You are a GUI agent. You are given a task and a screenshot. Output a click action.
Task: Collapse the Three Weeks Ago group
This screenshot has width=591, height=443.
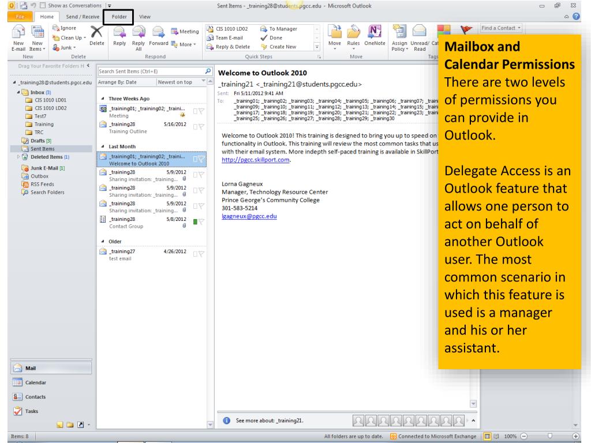[x=103, y=99]
